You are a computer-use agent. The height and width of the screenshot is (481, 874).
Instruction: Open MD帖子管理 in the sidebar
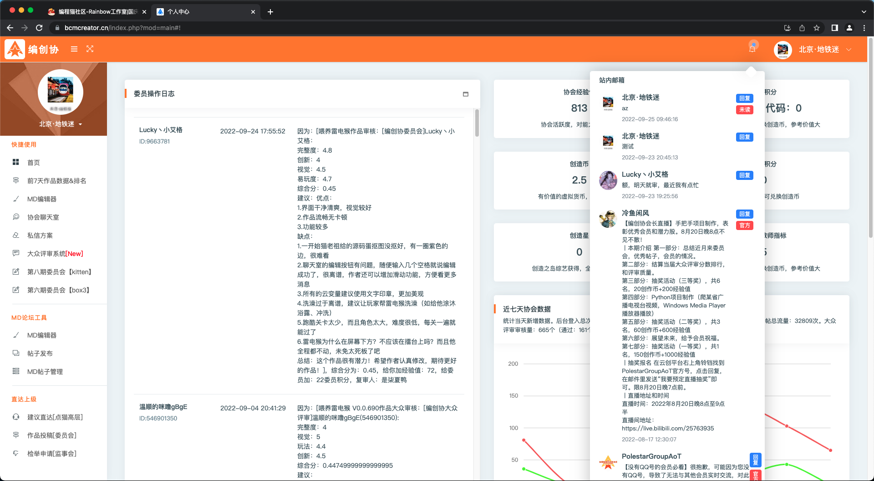pyautogui.click(x=45, y=372)
